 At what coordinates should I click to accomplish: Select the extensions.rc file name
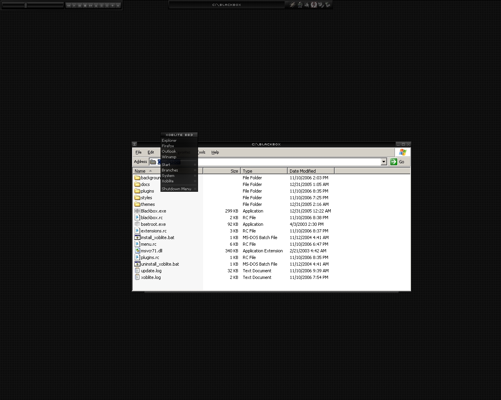tap(153, 231)
